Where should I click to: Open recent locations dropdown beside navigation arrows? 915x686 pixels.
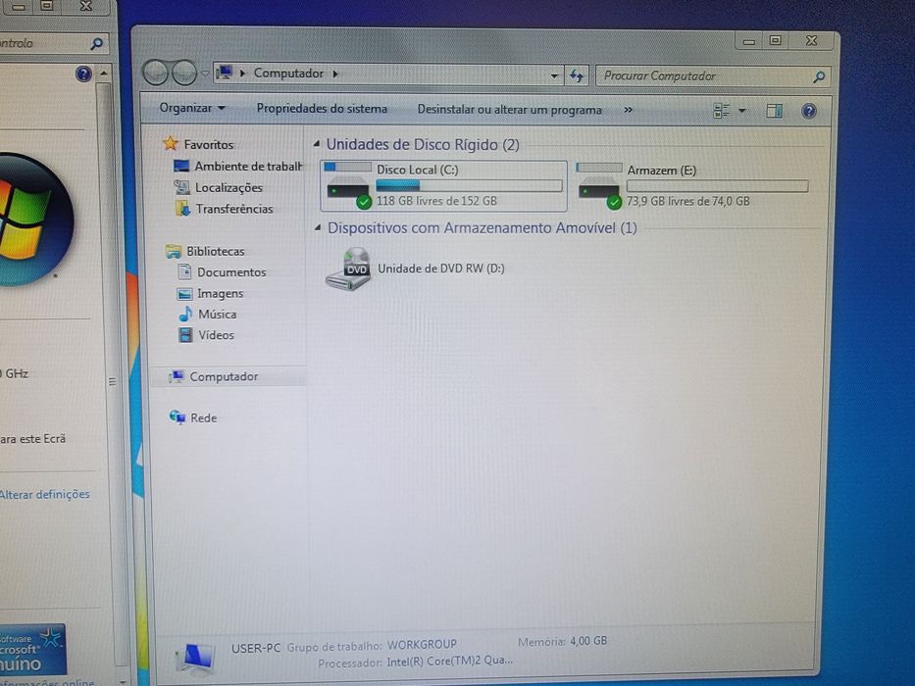tap(205, 73)
